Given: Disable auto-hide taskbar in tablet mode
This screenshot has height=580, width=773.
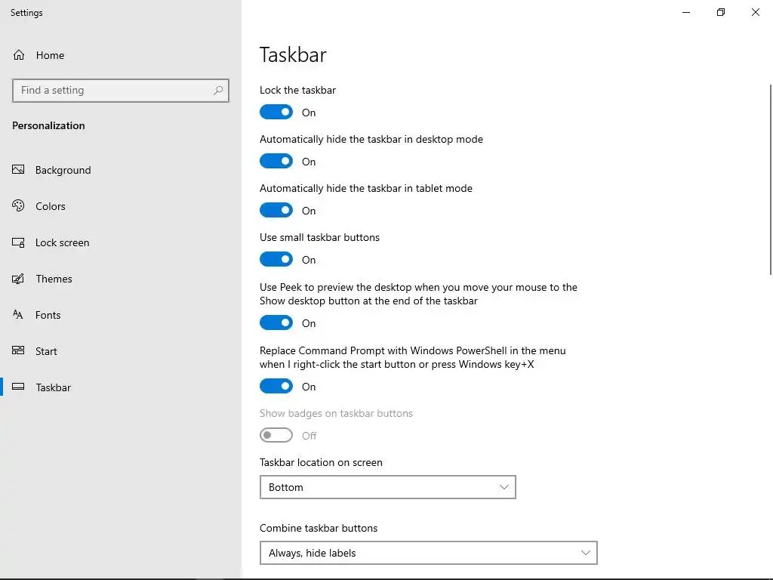Looking at the screenshot, I should [276, 211].
